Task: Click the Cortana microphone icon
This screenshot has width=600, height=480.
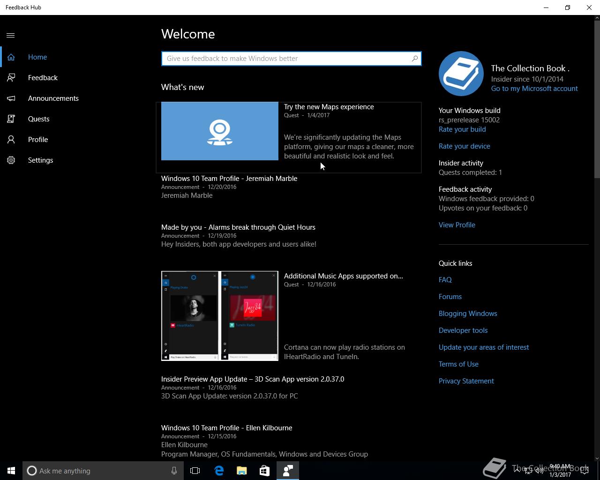Action: 174,471
